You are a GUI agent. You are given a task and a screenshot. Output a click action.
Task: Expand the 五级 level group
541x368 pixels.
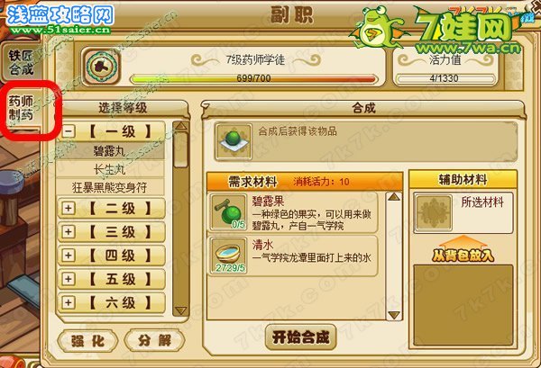[69, 279]
